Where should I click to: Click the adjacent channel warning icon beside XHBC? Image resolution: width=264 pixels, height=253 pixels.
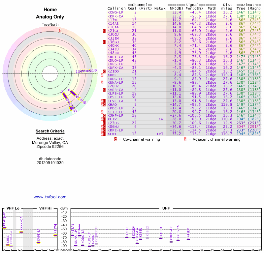point(102,75)
